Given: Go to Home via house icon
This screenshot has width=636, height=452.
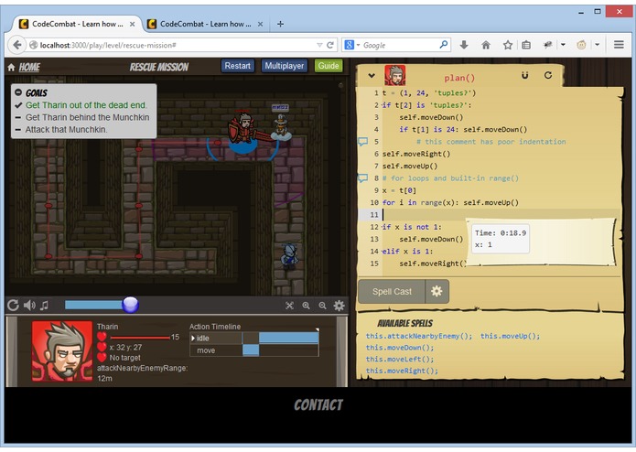Looking at the screenshot, I should [x=11, y=68].
